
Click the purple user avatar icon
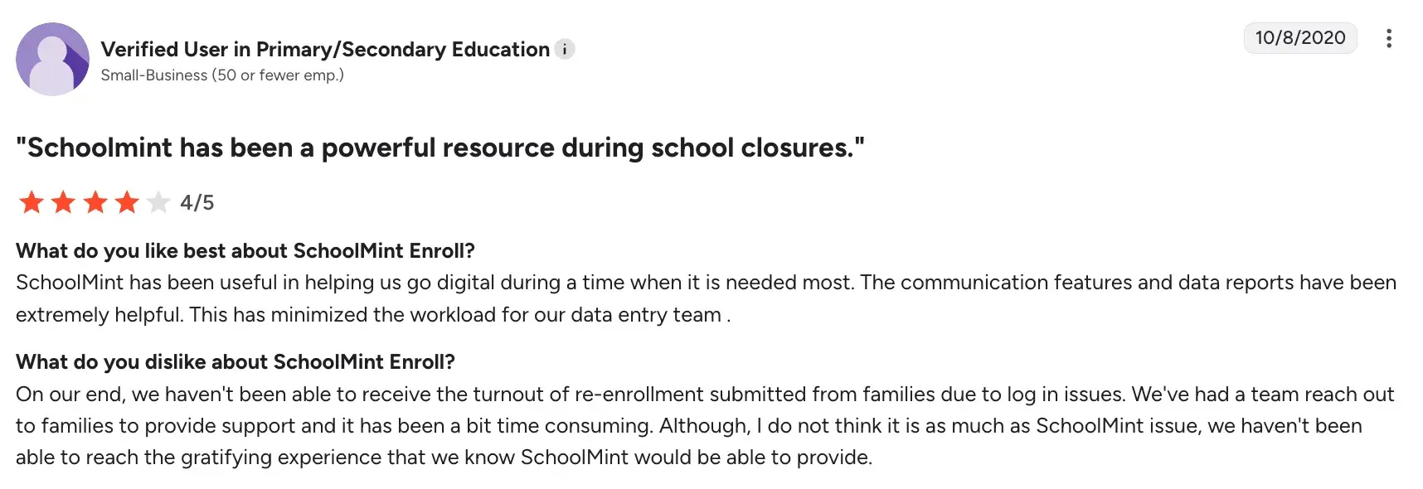[52, 59]
